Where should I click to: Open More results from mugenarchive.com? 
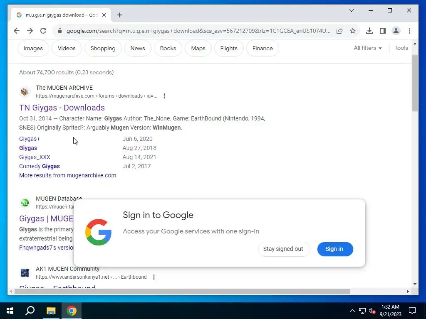click(68, 176)
